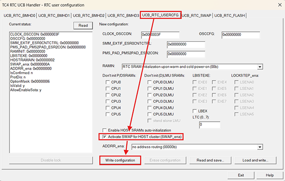Toggle the CPU3 DLMU checkbox

pyautogui.click(x=150, y=101)
